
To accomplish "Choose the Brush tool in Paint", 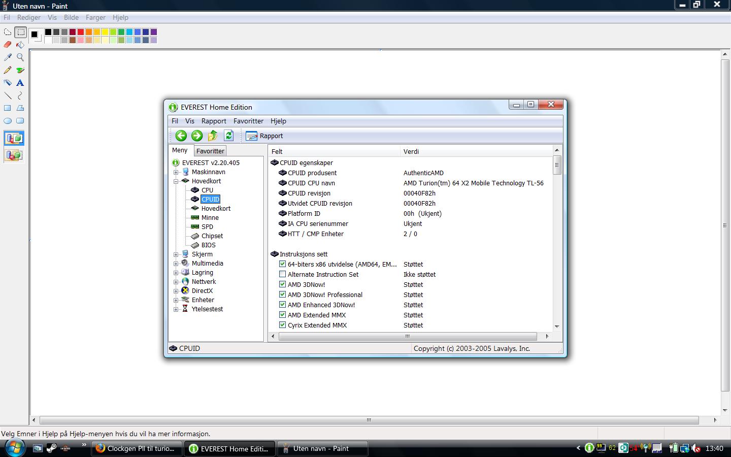I will [20, 70].
